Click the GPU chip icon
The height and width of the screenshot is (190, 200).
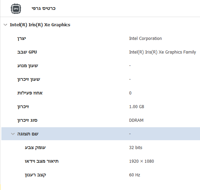(x=16, y=9)
